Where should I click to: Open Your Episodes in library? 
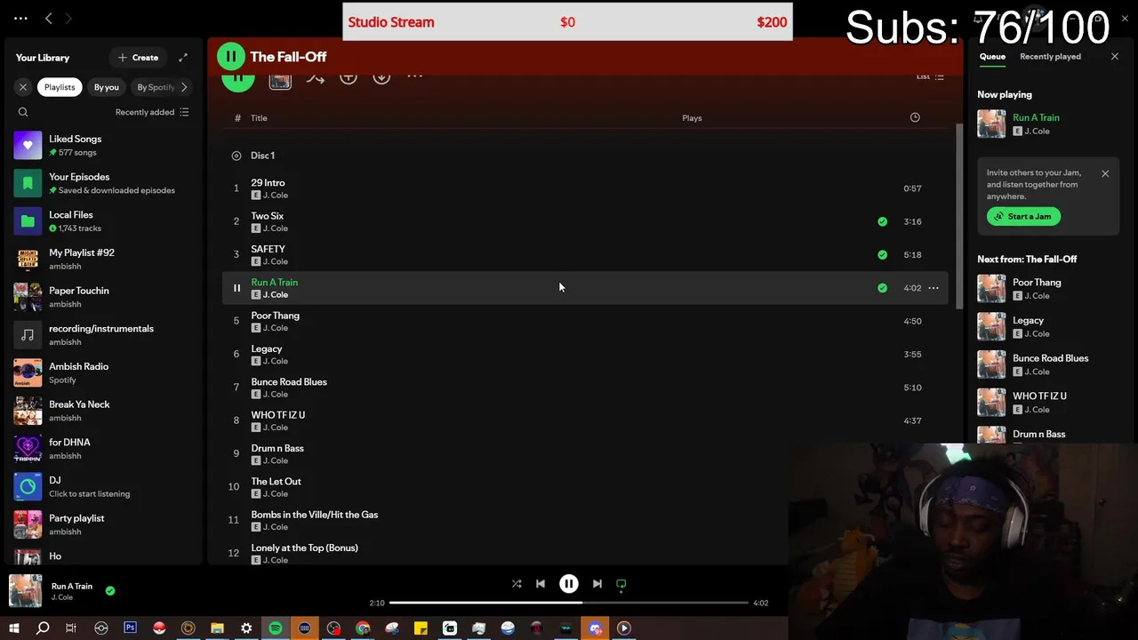[x=102, y=183]
